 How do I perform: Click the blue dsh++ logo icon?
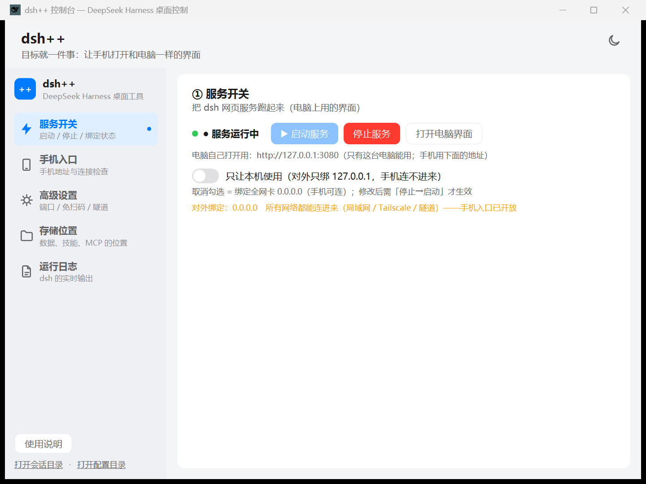25,89
